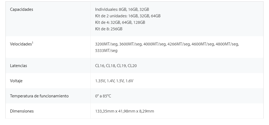Click the 5333MT/seg speed value
The width and height of the screenshot is (269, 125).
pyautogui.click(x=106, y=51)
